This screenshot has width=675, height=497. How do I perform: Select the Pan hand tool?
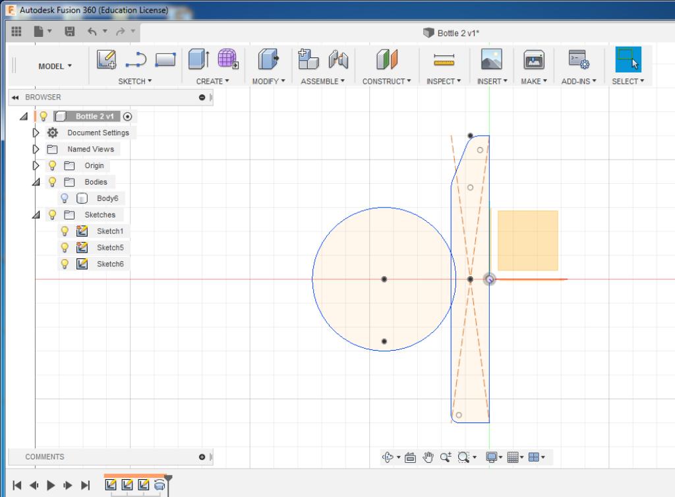[428, 457]
